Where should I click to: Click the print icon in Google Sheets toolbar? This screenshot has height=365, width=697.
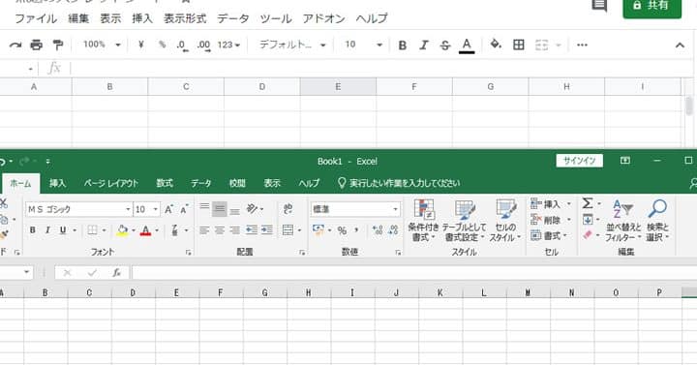(36, 45)
